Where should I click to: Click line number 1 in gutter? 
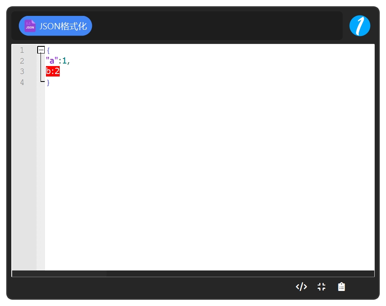click(22, 50)
